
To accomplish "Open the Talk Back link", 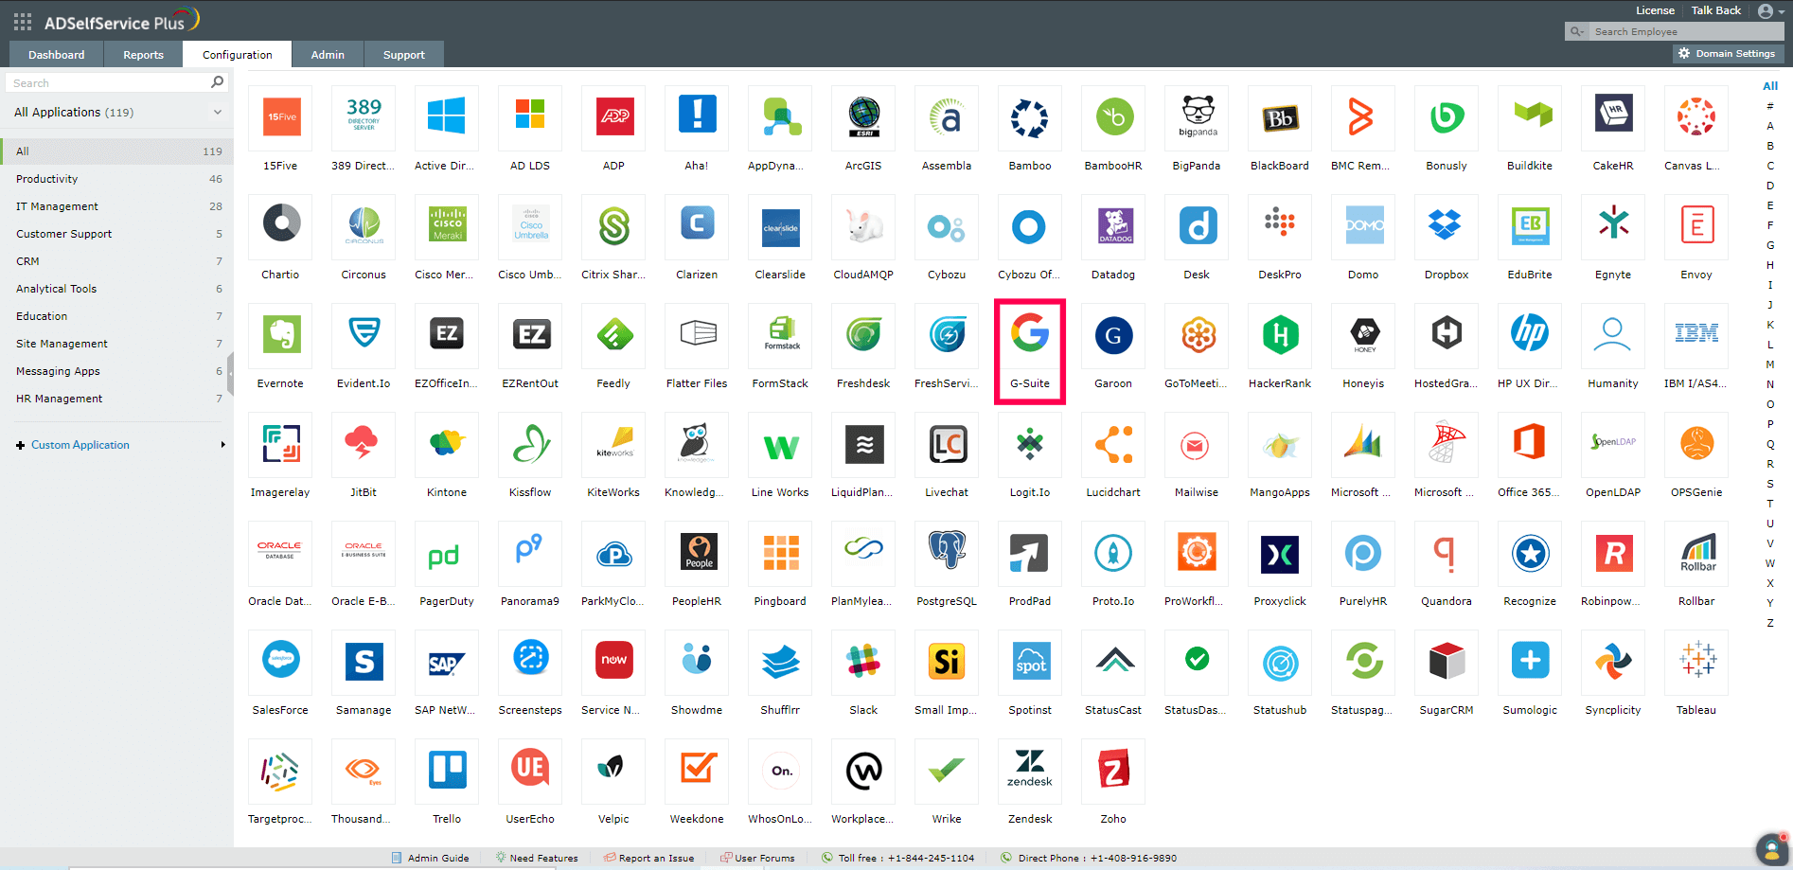I will point(1716,10).
